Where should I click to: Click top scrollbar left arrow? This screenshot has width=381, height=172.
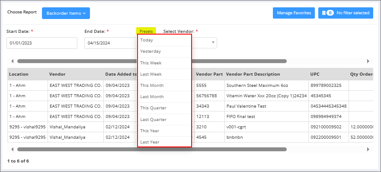click(12, 61)
